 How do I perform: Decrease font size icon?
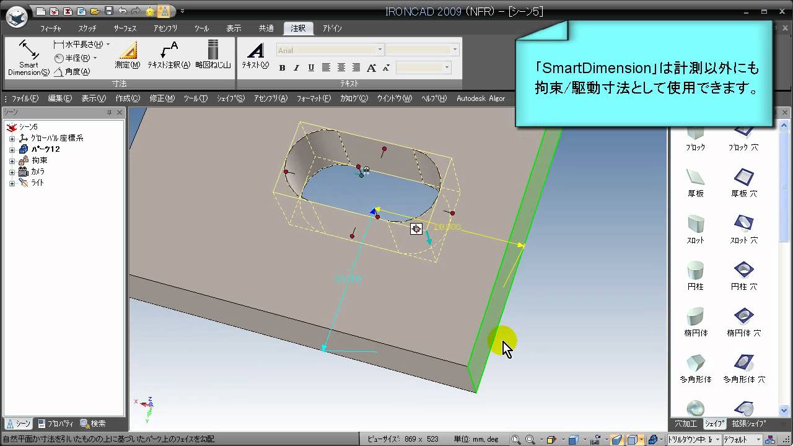[386, 68]
